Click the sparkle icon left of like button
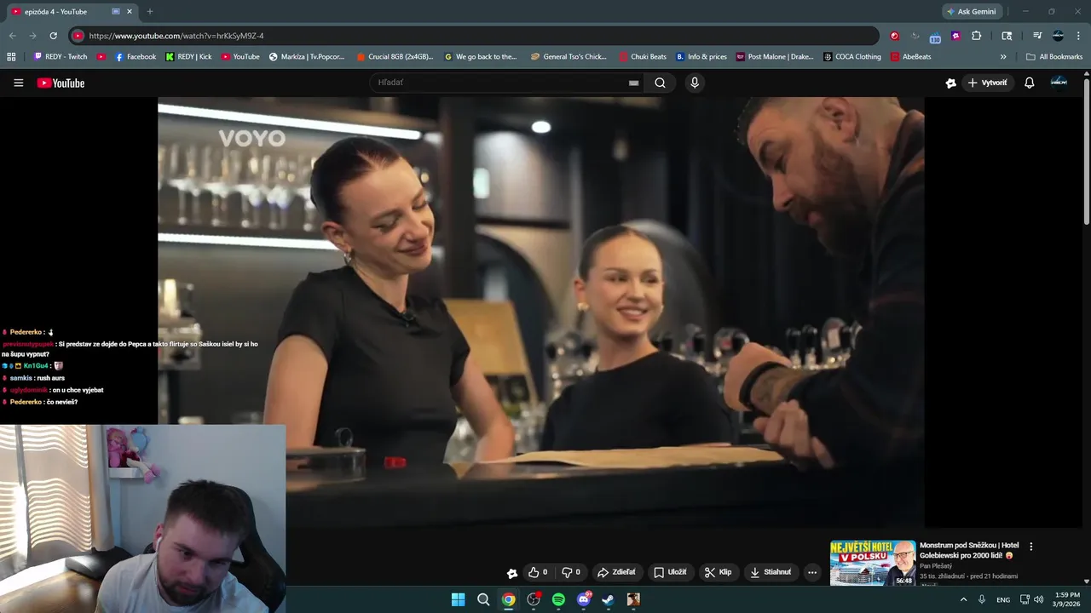Image resolution: width=1091 pixels, height=613 pixels. [511, 573]
